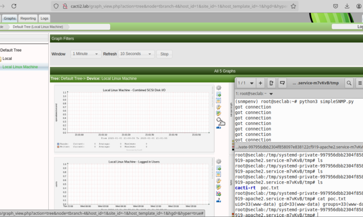
Task: Open Time Graph View for Logged in Users graph
Action: pos(218,174)
